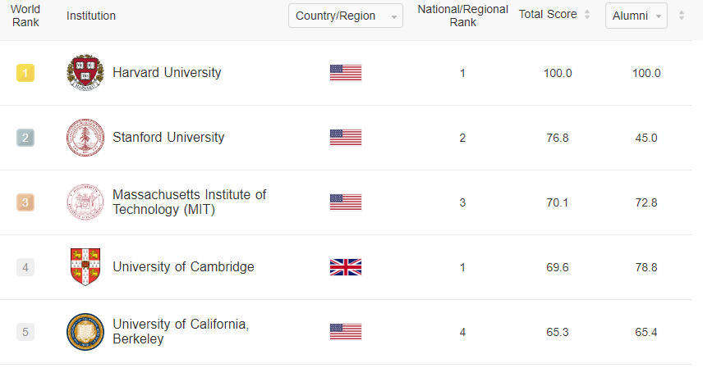Open the Harvard University link

(x=167, y=73)
